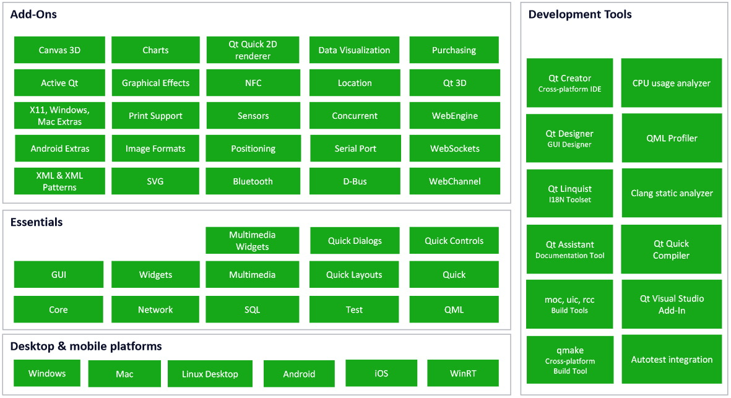Viewport: 731px width, 398px height.
Task: Select the Multimedia Widgets box
Action: (252, 241)
